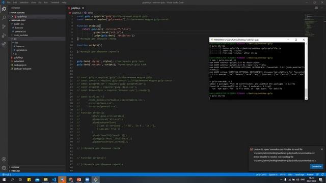Close the gulpfile.js editor tab
Screen dimensions: 326x183
(83, 8)
